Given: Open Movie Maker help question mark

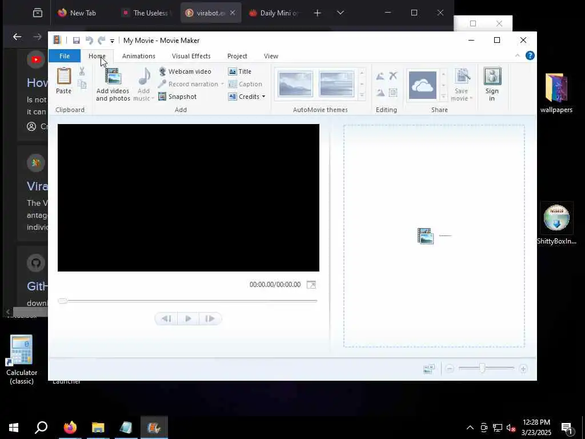Looking at the screenshot, I should [x=530, y=55].
